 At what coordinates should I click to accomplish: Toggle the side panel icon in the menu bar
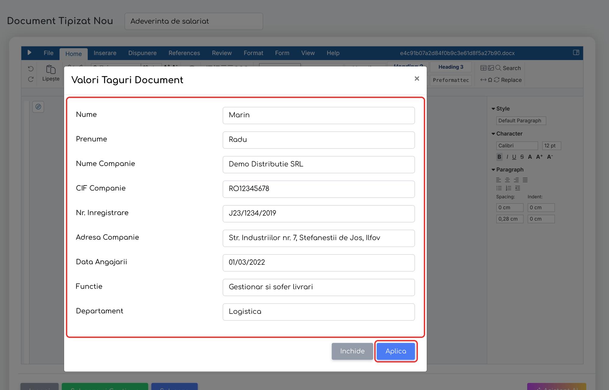coord(576,52)
